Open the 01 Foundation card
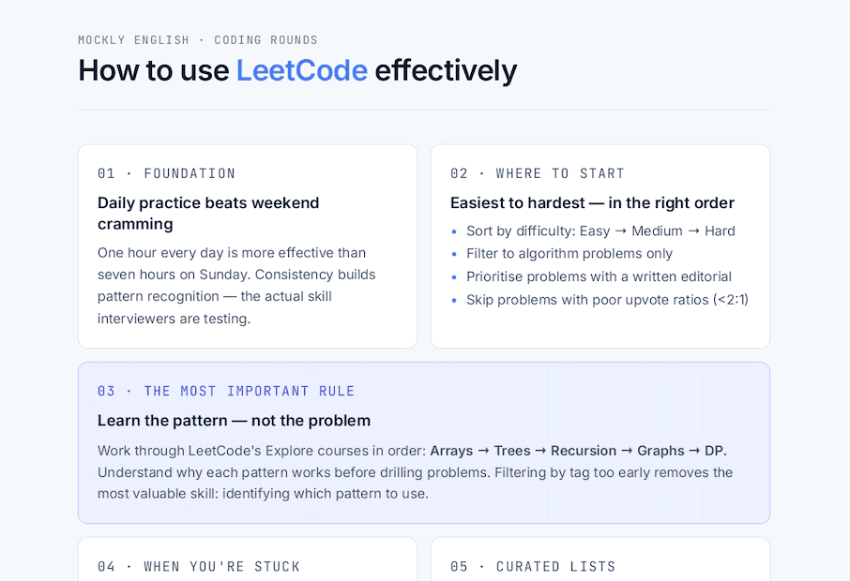 (248, 246)
